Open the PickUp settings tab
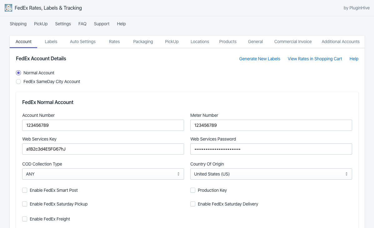 point(172,42)
